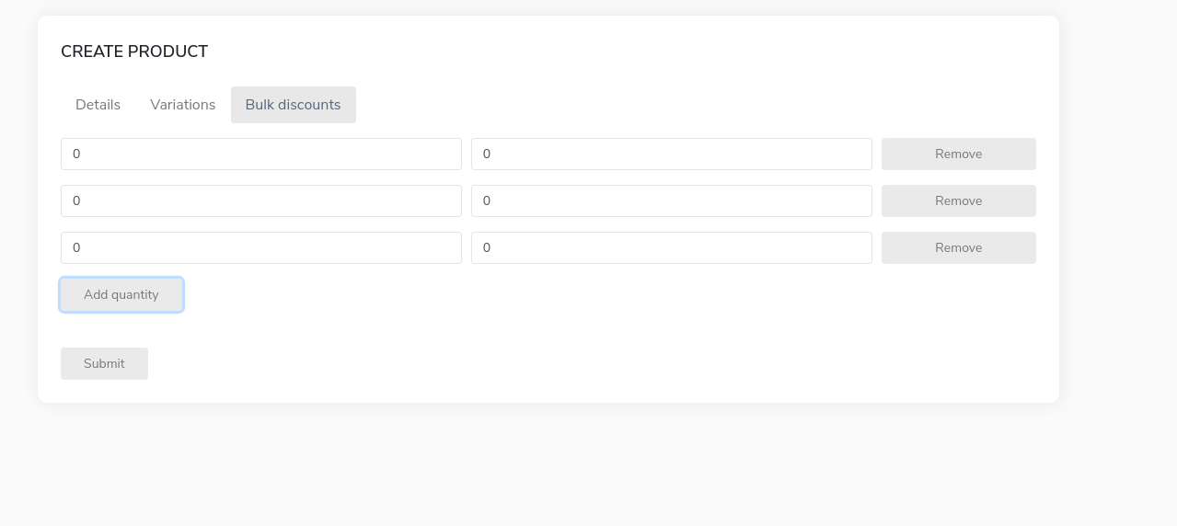Focus the first row's left input field
Viewport: 1177px width, 526px height.
[x=260, y=154]
